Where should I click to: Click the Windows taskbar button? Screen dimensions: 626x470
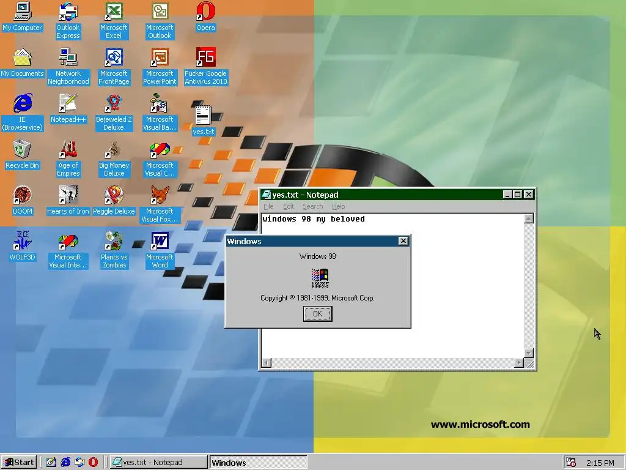click(259, 463)
